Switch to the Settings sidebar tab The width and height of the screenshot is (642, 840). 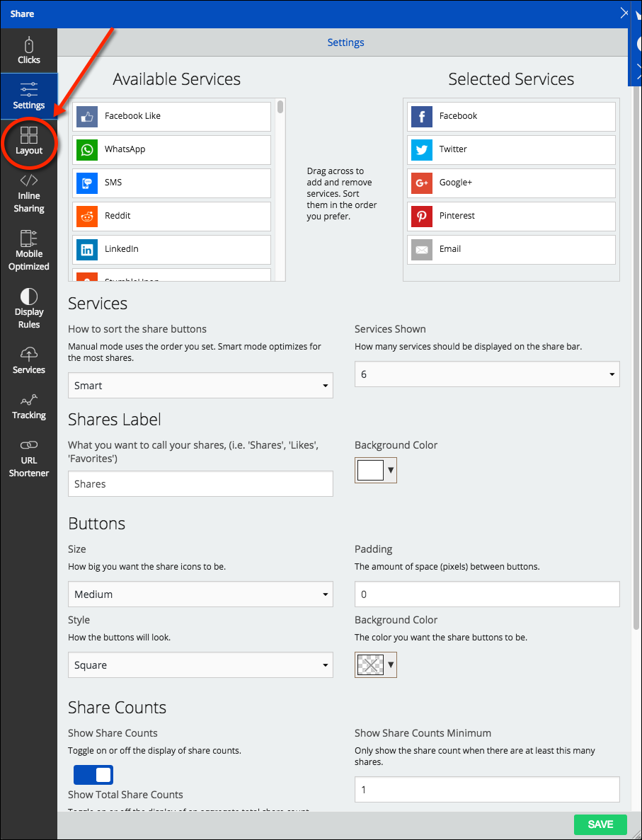pos(29,96)
